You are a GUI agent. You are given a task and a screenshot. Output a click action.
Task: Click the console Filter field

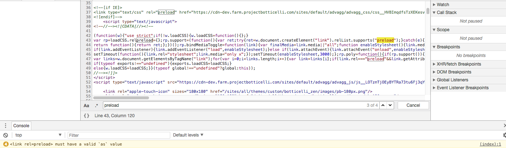119,135
